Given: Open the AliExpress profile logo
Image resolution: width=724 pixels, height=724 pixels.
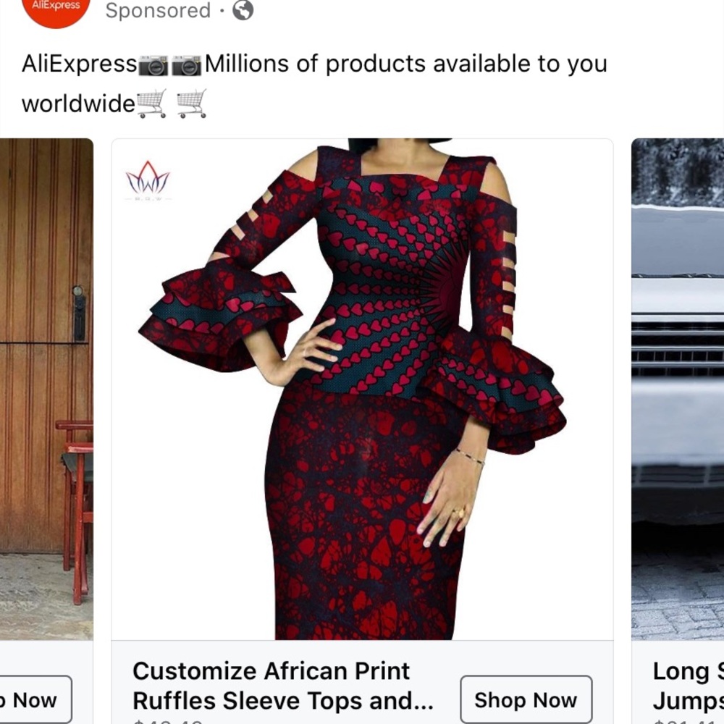Looking at the screenshot, I should point(56,9).
